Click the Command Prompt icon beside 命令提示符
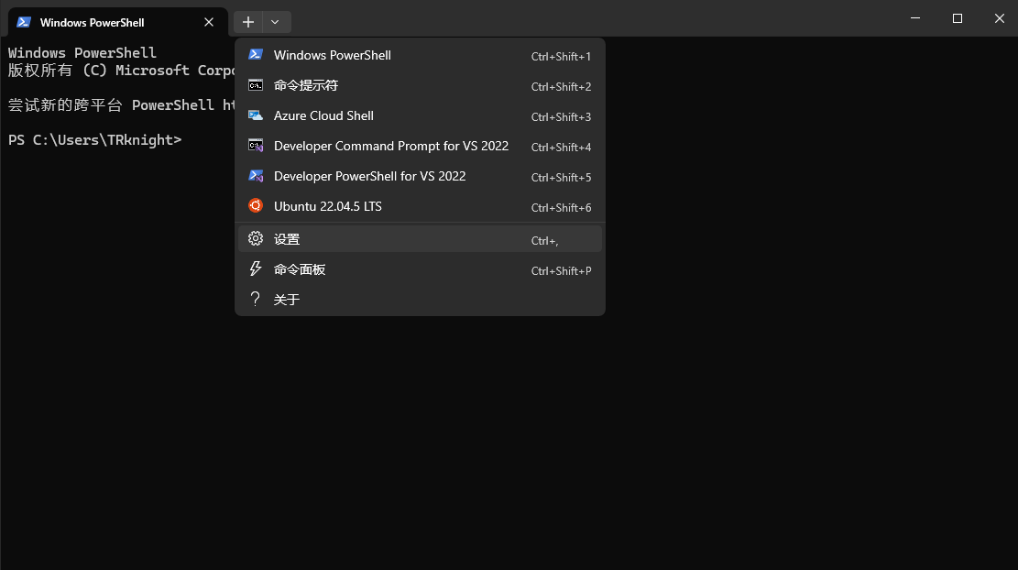 256,85
